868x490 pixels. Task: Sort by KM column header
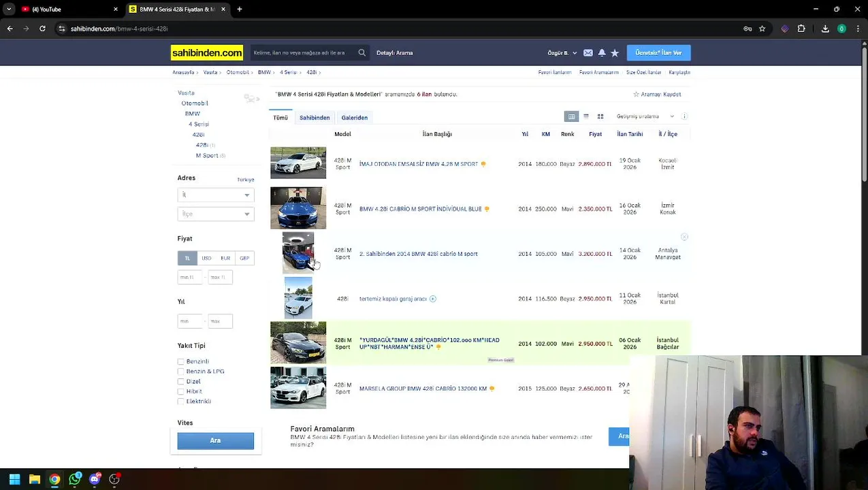[x=546, y=134]
